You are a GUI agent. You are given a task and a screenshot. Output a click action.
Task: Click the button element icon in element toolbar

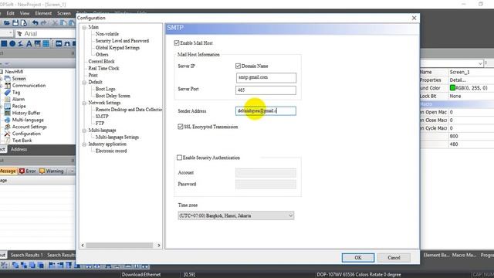(59, 43)
